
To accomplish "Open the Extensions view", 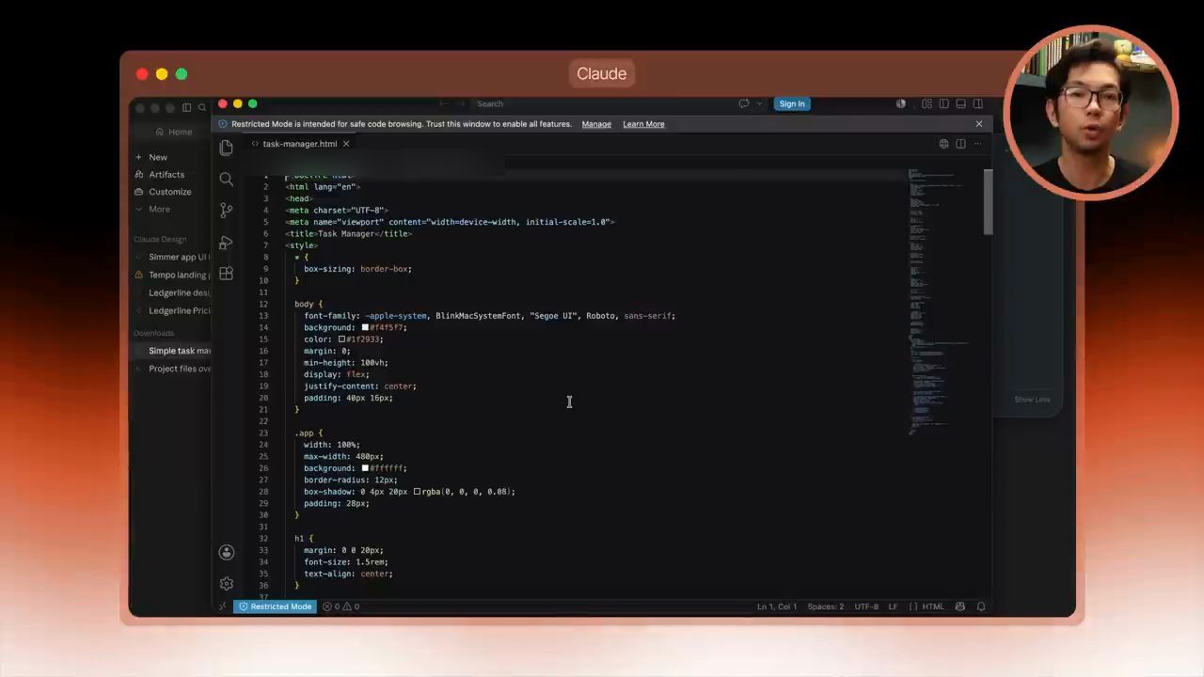I will 226,274.
